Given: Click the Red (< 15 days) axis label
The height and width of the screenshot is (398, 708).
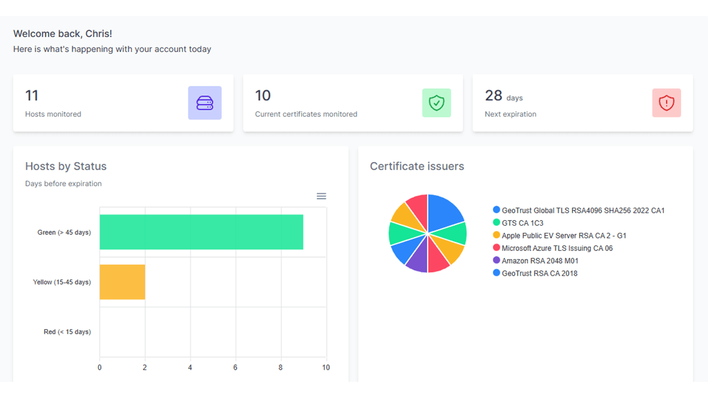Looking at the screenshot, I should point(67,332).
